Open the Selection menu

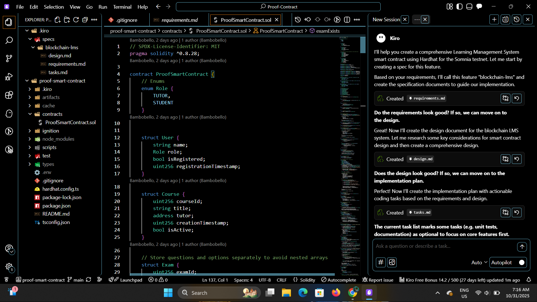tap(54, 7)
